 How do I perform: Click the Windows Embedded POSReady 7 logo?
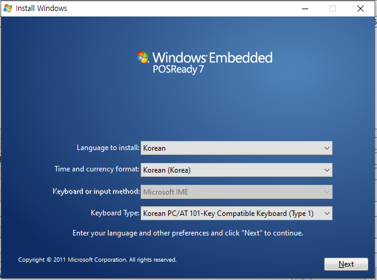coord(204,63)
